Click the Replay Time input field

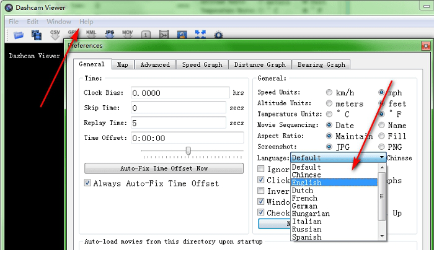179,123
